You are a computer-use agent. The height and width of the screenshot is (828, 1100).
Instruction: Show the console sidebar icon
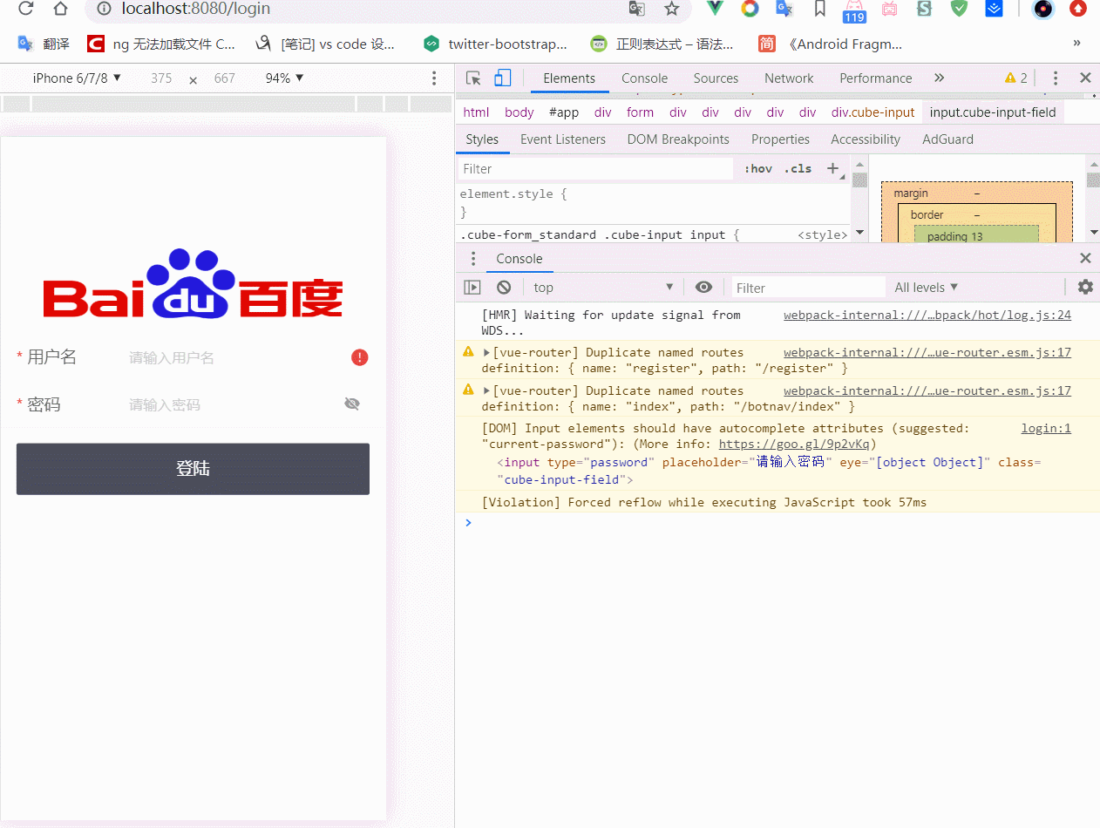tap(472, 287)
